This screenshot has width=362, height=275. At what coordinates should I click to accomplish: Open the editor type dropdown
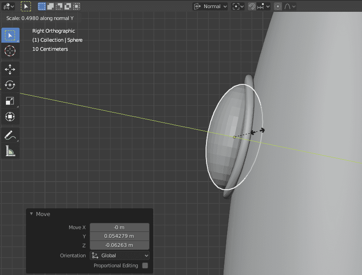point(8,6)
